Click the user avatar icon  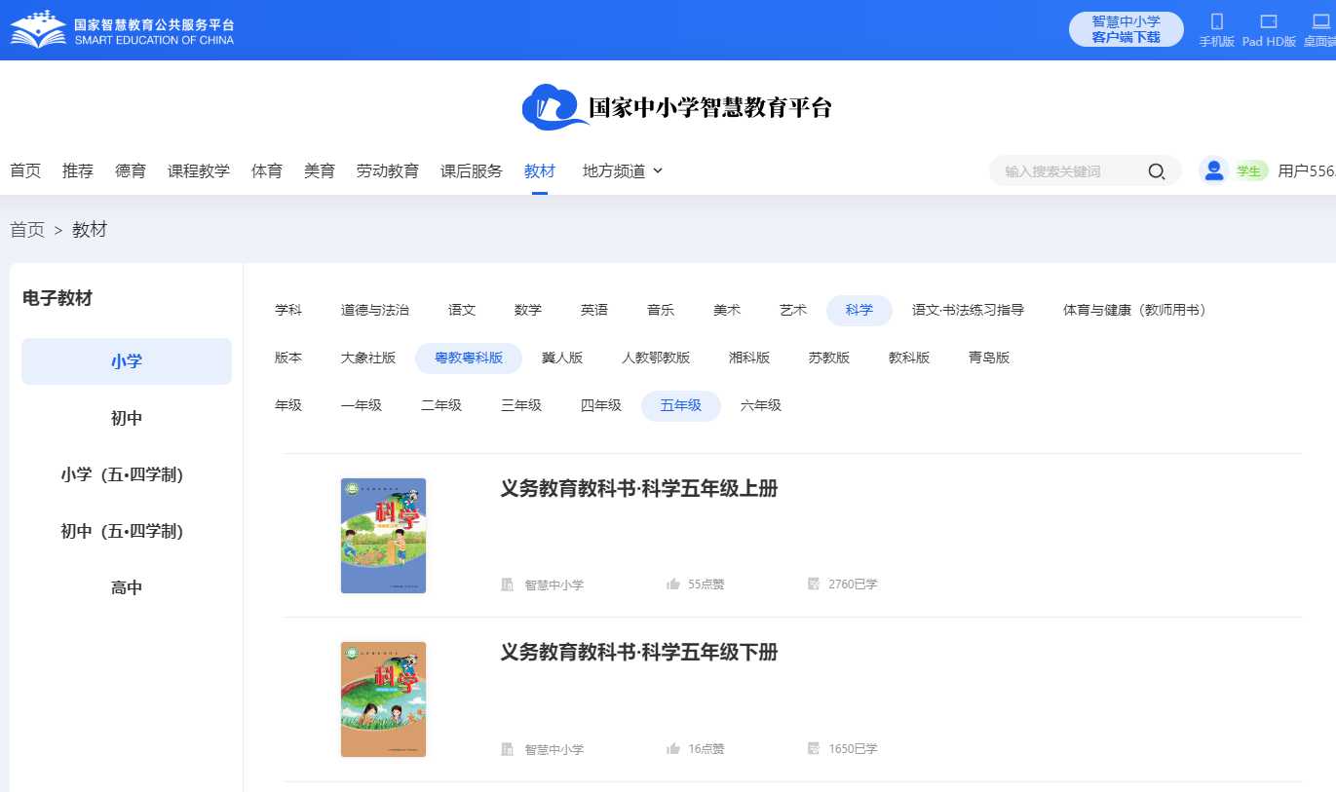[x=1214, y=170]
